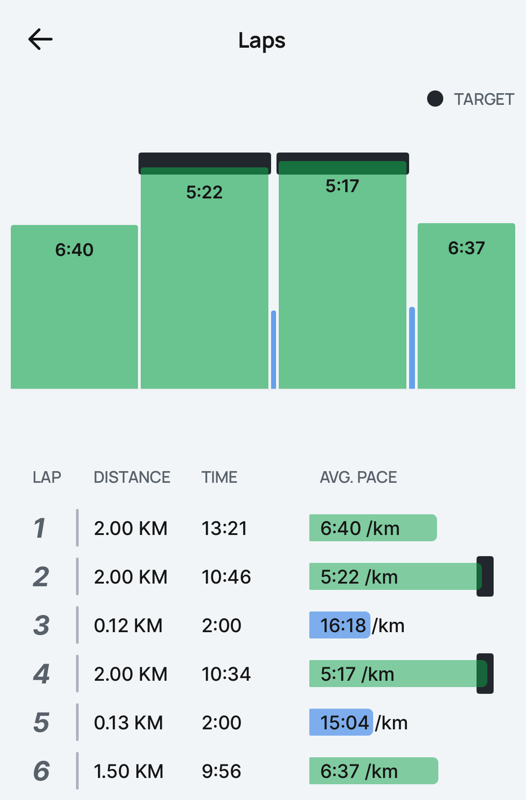Tap the 15:04 /km blue pace bar

[341, 722]
